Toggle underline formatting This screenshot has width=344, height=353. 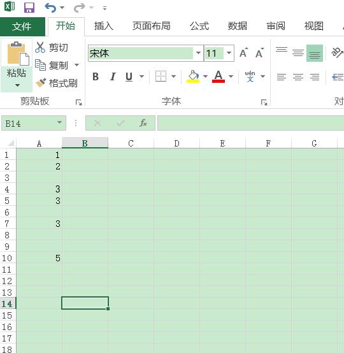point(129,76)
